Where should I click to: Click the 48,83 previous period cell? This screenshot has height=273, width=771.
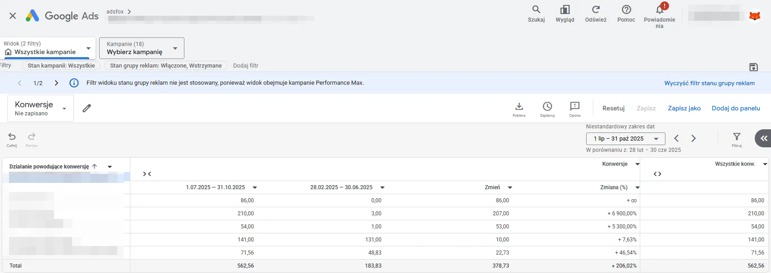point(375,253)
